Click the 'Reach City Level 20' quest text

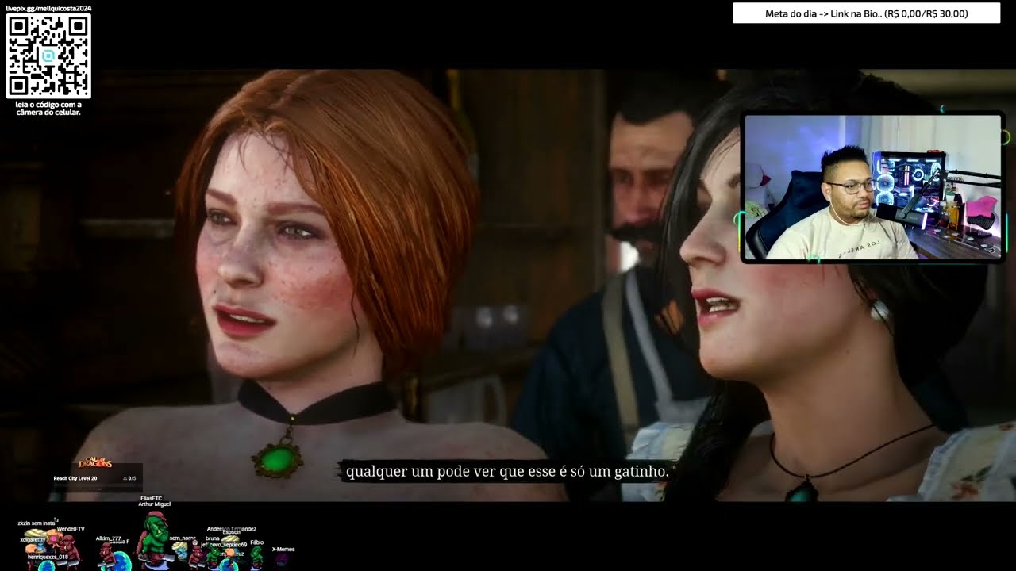(75, 478)
